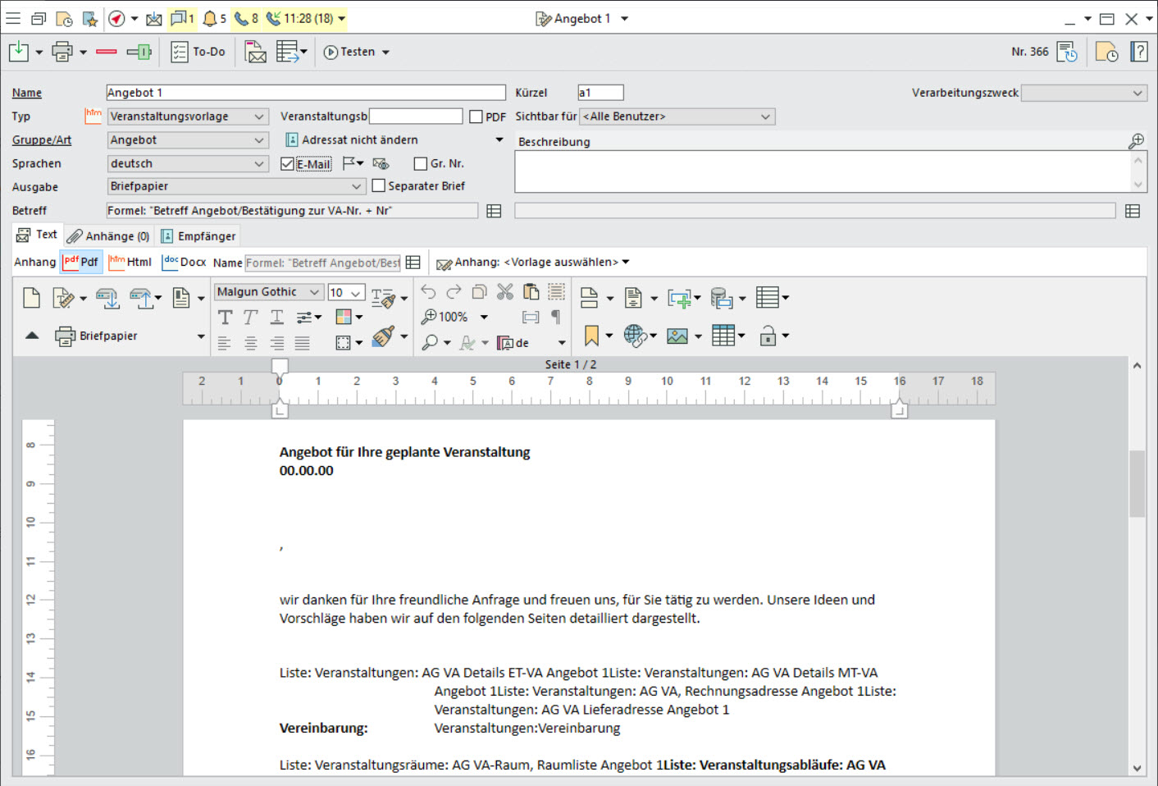Image resolution: width=1158 pixels, height=786 pixels.
Task: Click the undo arrow icon
Action: (x=428, y=292)
